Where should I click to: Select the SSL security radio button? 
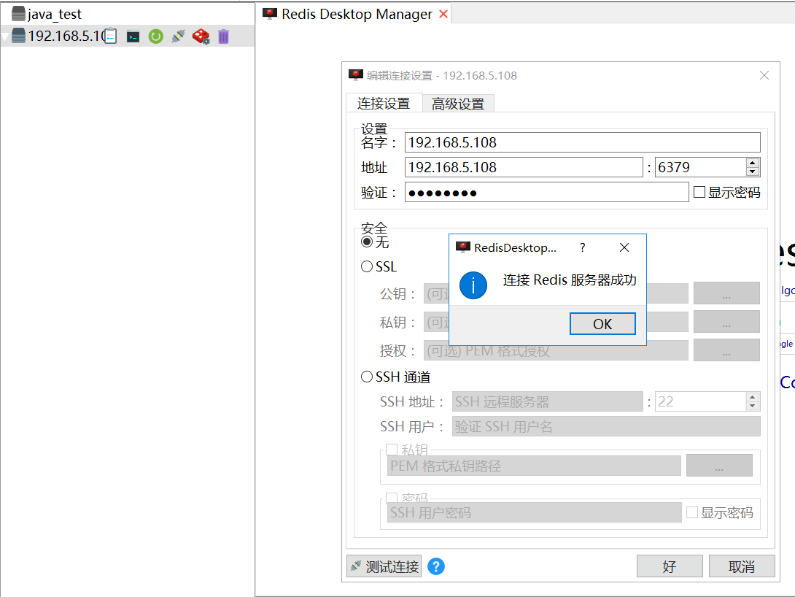pos(367,266)
